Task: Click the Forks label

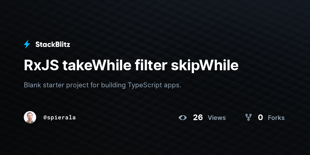Action: coord(276,118)
